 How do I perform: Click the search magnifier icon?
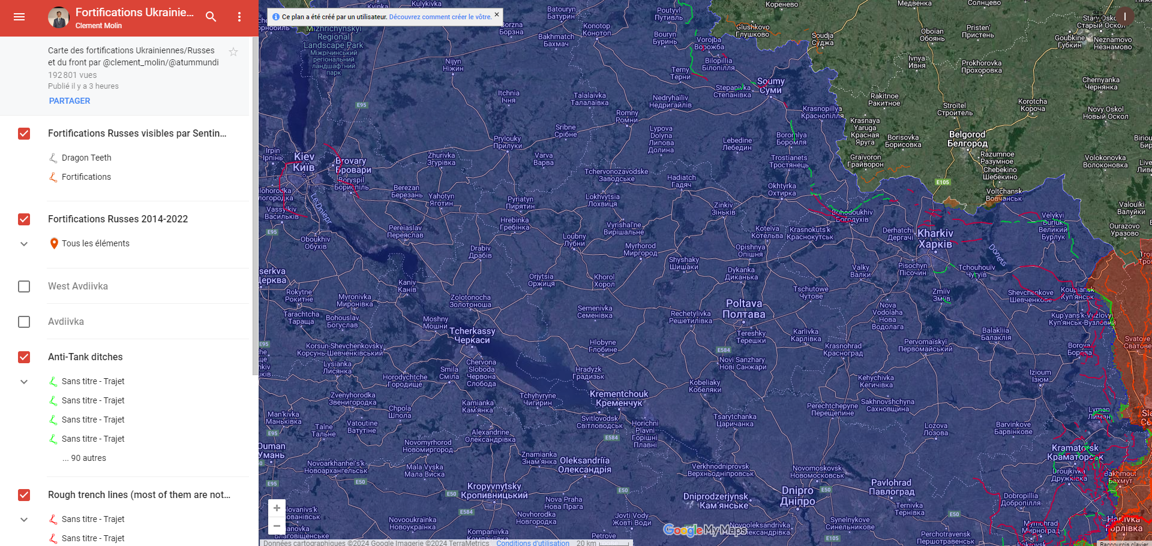pos(211,17)
